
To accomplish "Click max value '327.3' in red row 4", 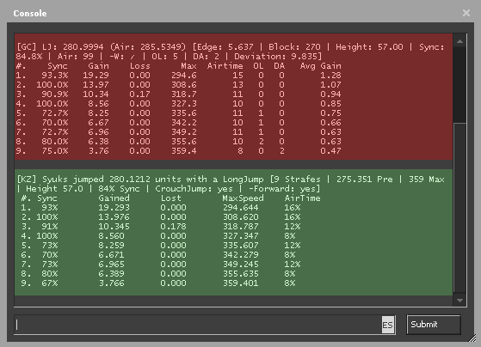I will pos(184,104).
